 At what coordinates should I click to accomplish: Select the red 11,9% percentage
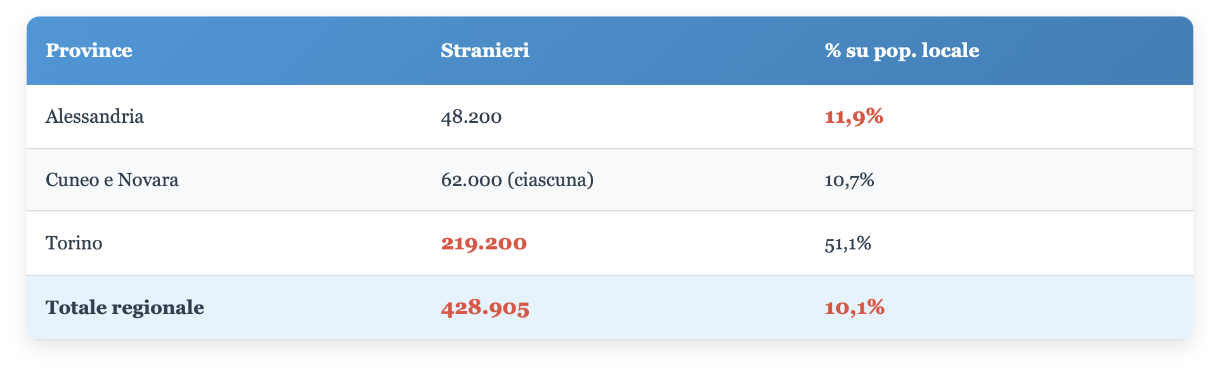tap(853, 116)
